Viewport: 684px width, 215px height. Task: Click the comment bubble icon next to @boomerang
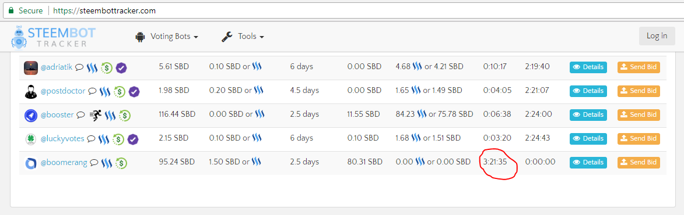coord(94,163)
